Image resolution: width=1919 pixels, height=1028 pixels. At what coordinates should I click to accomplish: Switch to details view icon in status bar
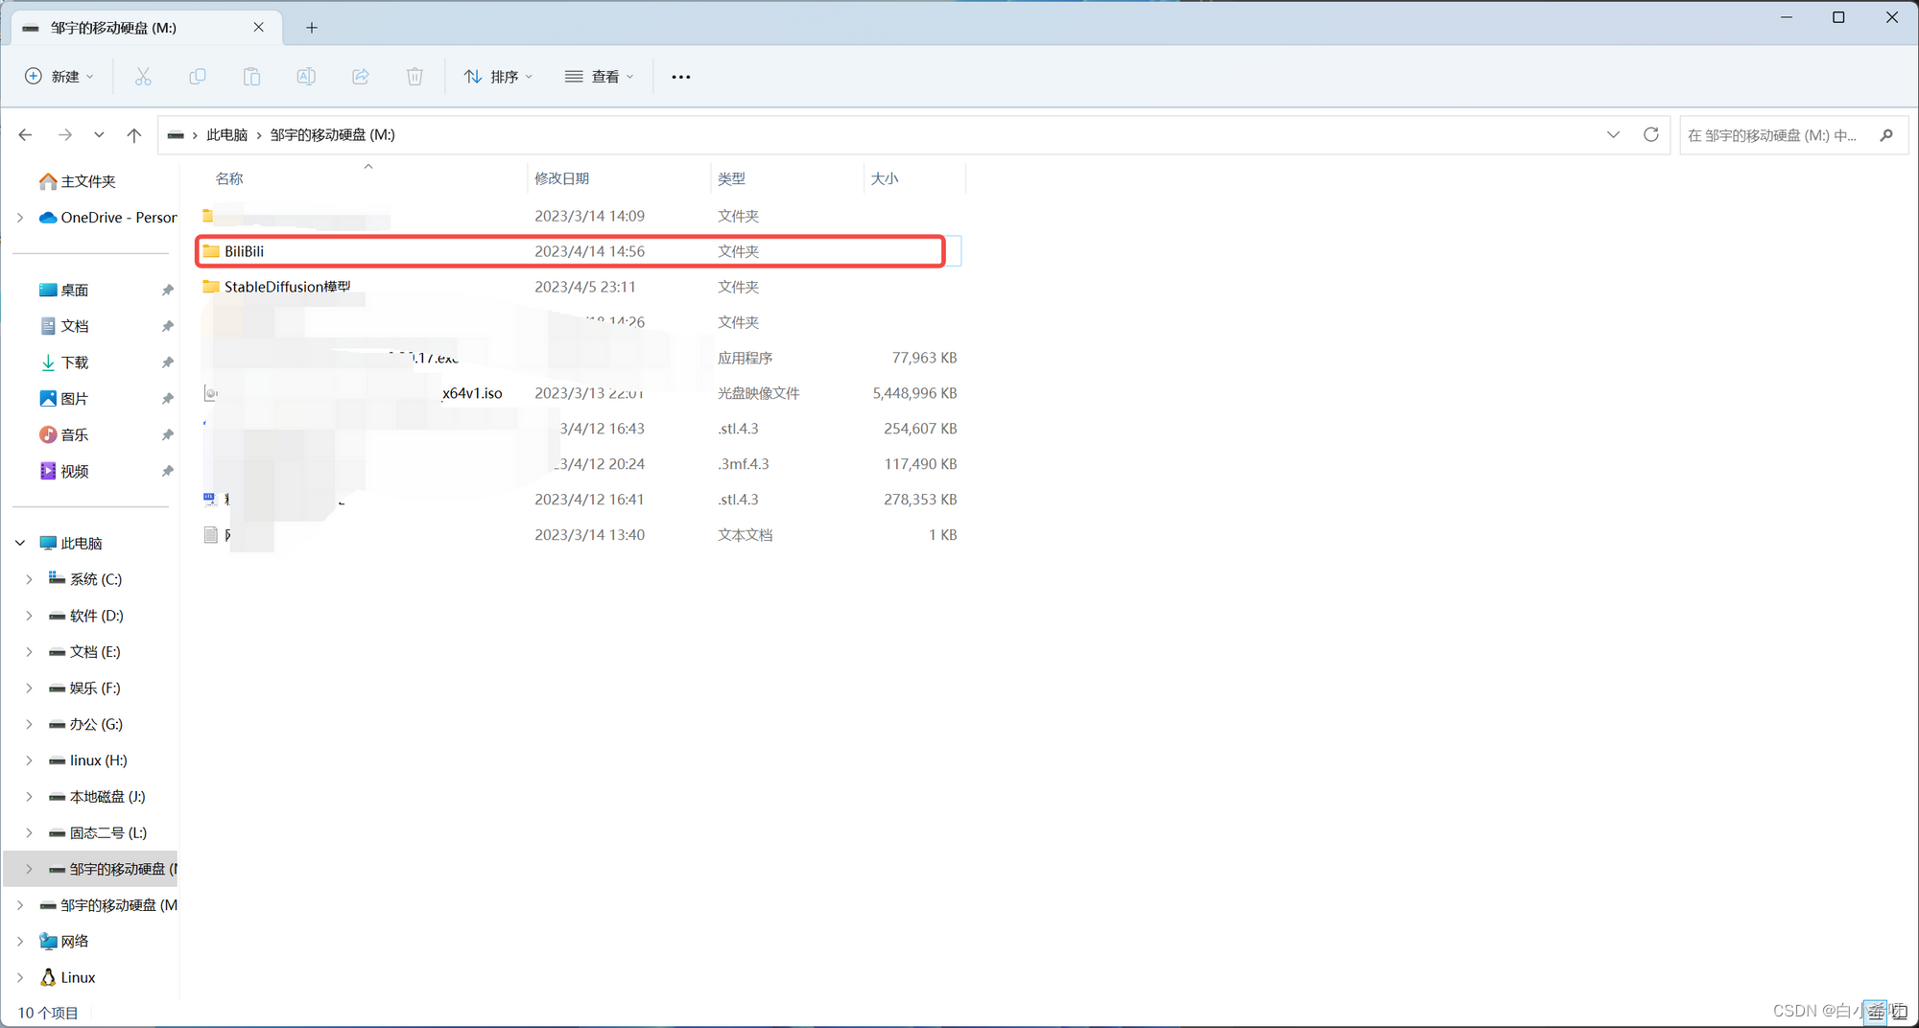(1875, 1011)
